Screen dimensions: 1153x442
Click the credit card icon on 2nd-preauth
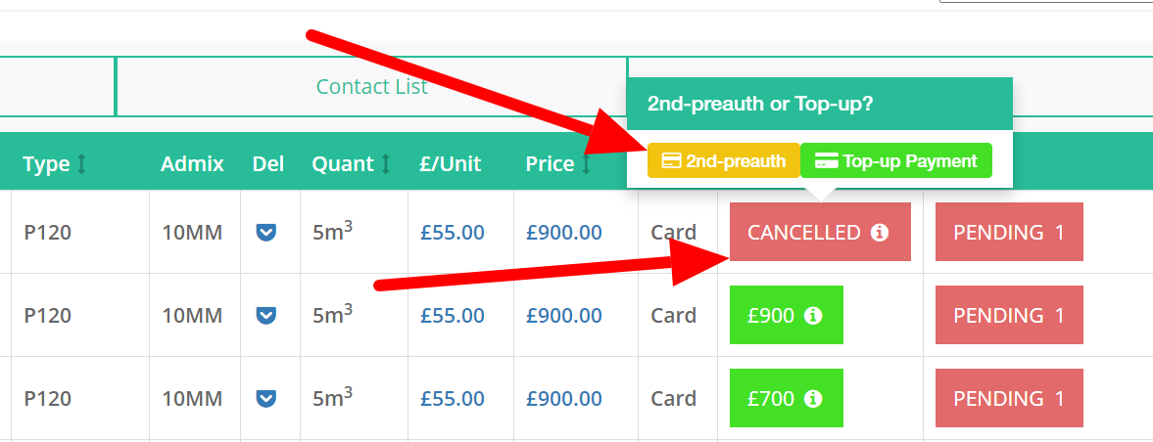point(672,161)
